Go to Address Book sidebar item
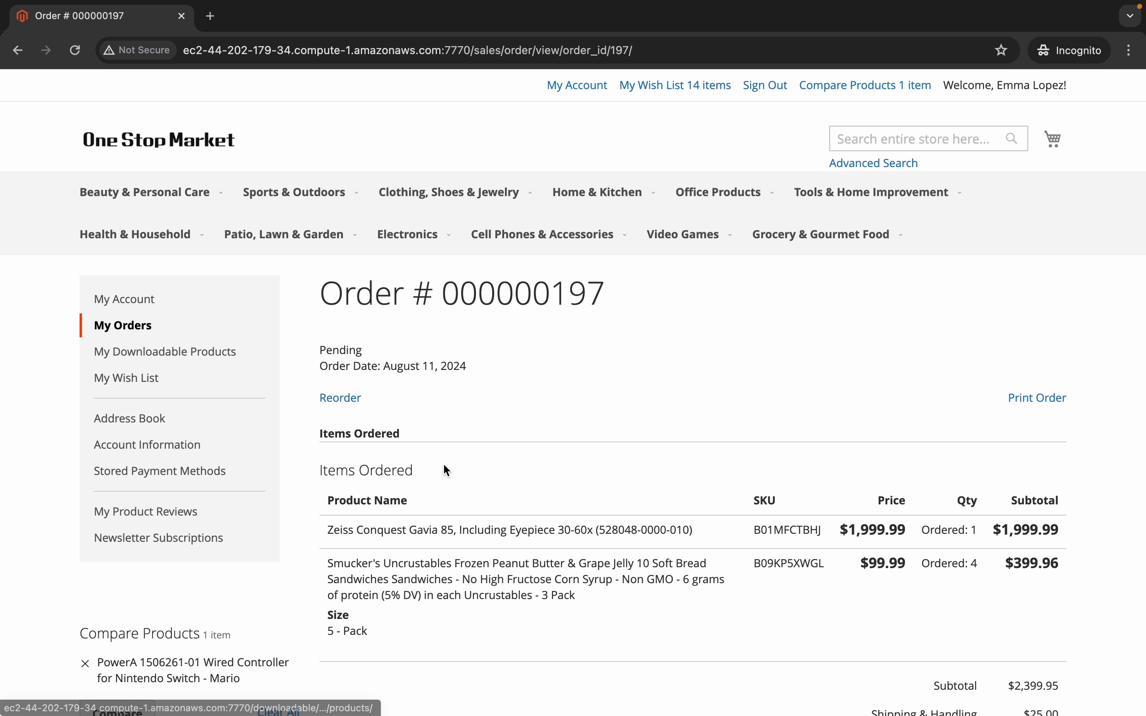This screenshot has height=716, width=1146. point(129,418)
